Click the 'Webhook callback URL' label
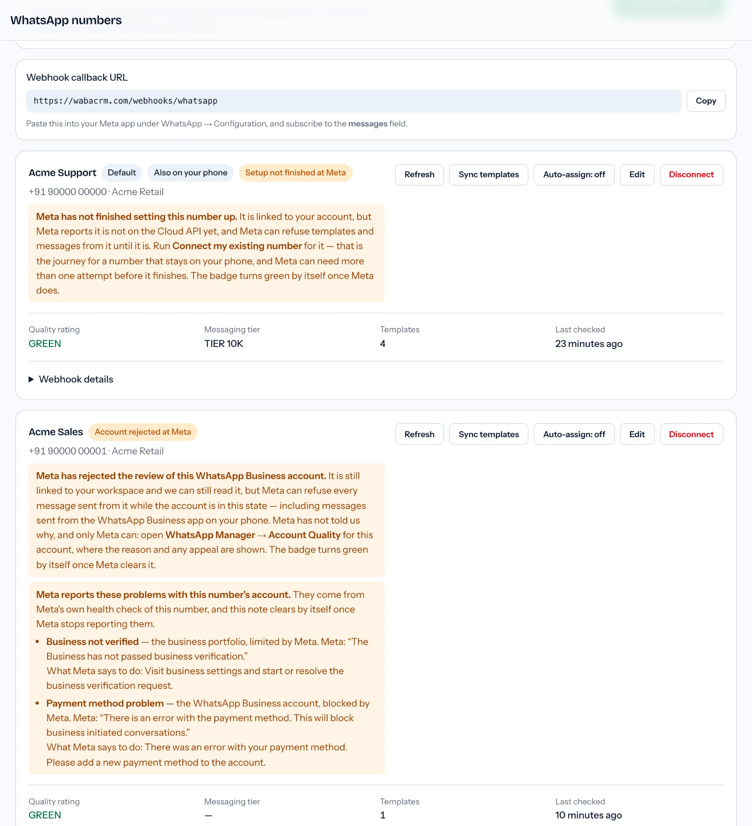The height and width of the screenshot is (826, 752). [x=77, y=77]
